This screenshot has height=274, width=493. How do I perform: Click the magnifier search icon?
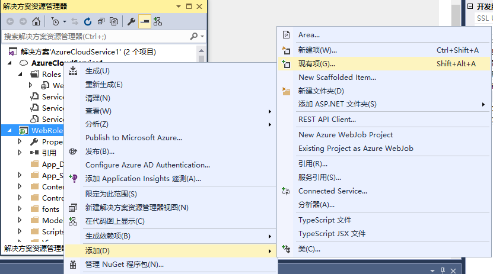click(193, 36)
